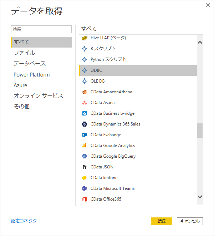Select the Python スクリプト label

coord(108,59)
